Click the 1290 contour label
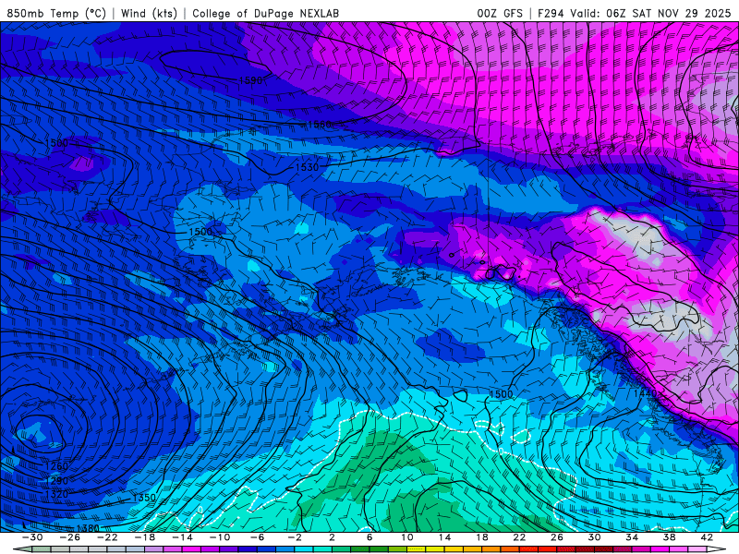 tap(56, 481)
